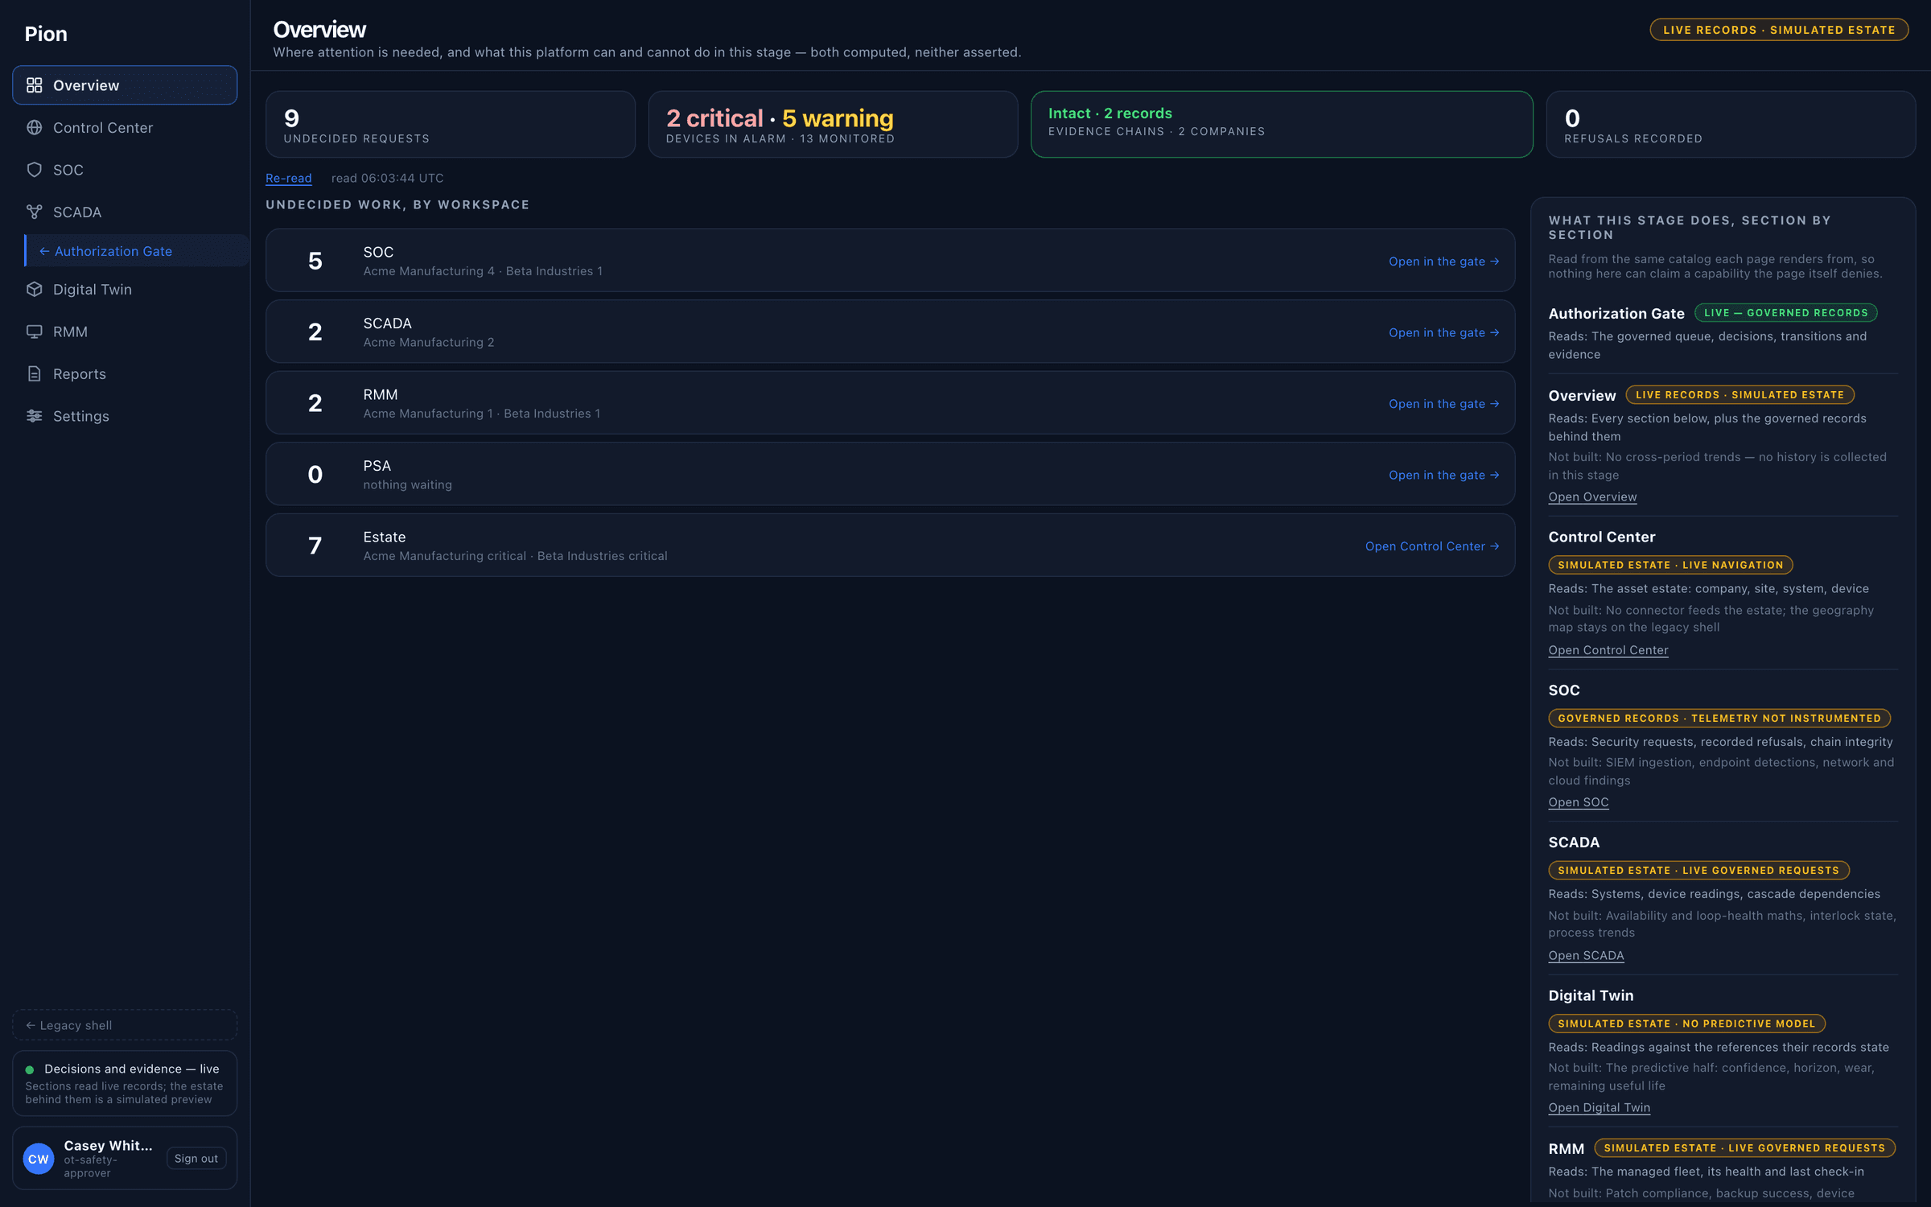Image resolution: width=1931 pixels, height=1207 pixels.
Task: Select the 9 Undecided Requests card
Action: click(451, 124)
